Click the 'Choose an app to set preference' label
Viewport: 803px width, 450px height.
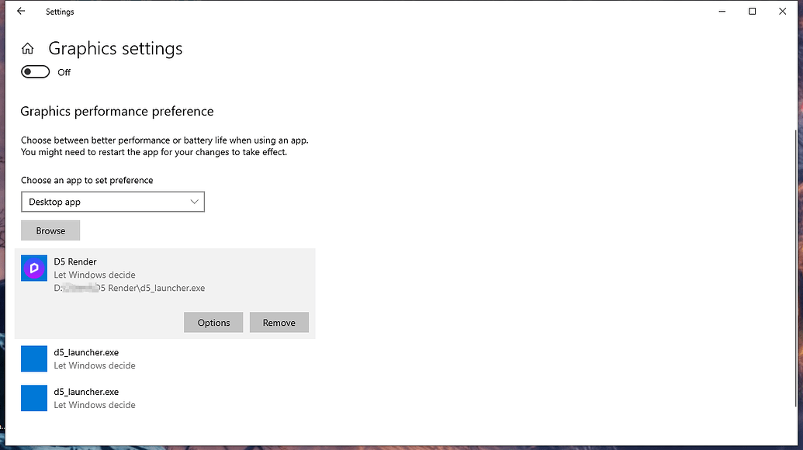pos(87,180)
